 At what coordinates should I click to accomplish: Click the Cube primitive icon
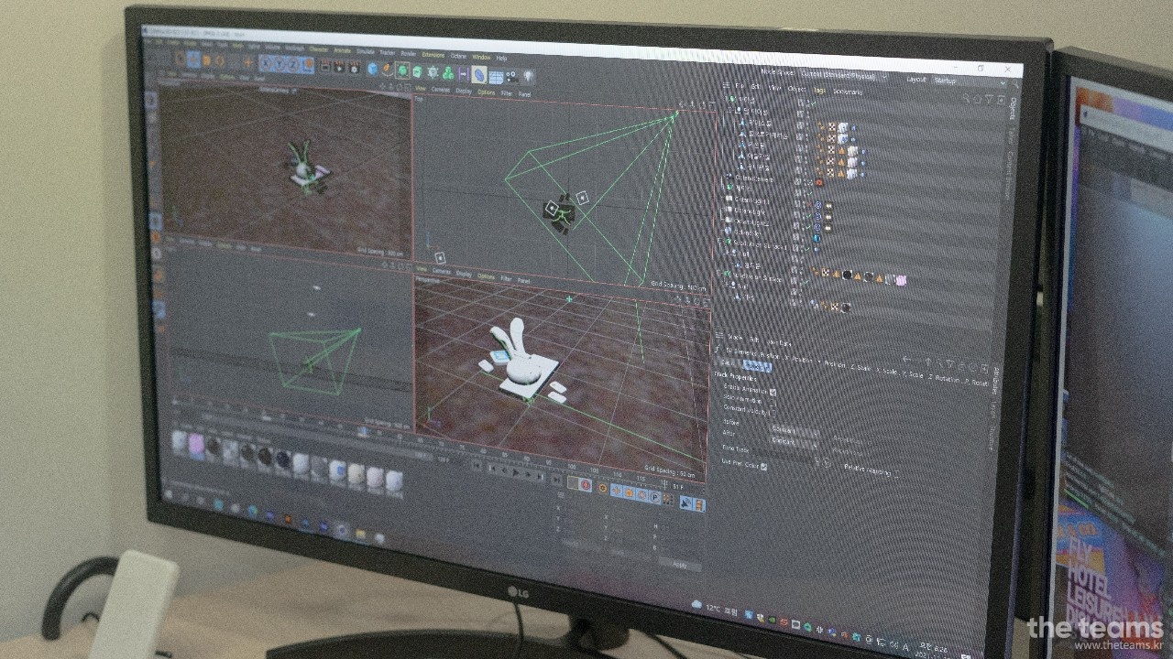pos(373,69)
